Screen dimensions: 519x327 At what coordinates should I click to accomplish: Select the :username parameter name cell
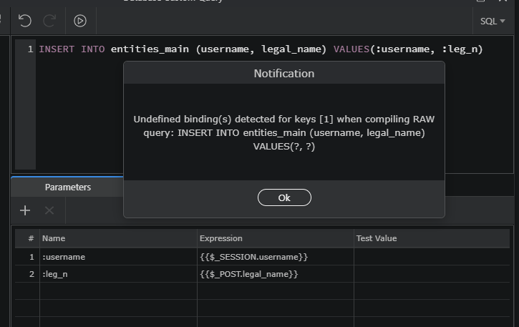(x=118, y=257)
